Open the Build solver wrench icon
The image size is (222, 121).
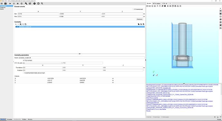(26, 4)
